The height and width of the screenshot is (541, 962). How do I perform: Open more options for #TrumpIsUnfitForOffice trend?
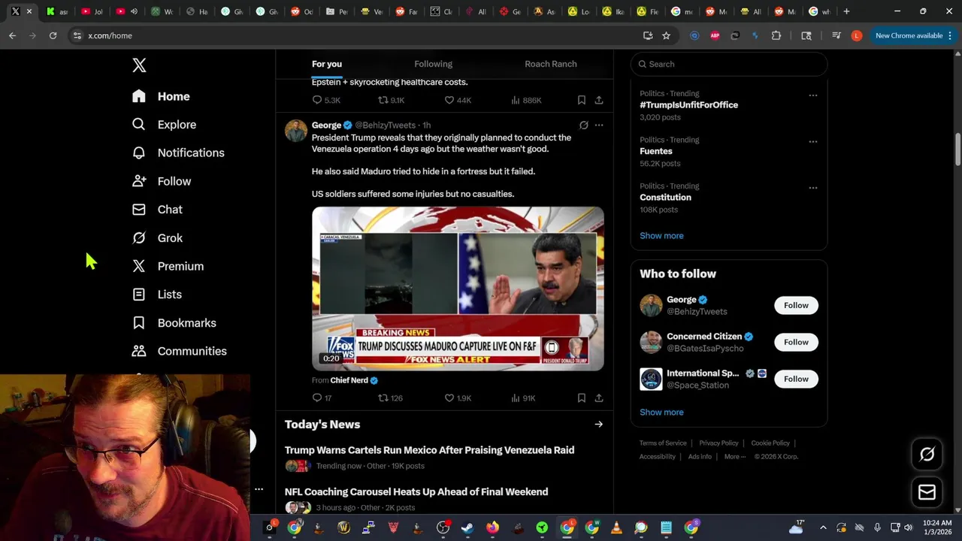point(813,95)
